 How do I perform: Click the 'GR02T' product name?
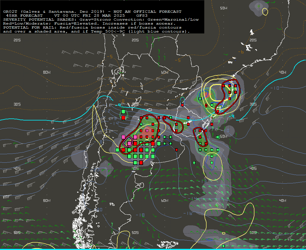tap(10, 12)
